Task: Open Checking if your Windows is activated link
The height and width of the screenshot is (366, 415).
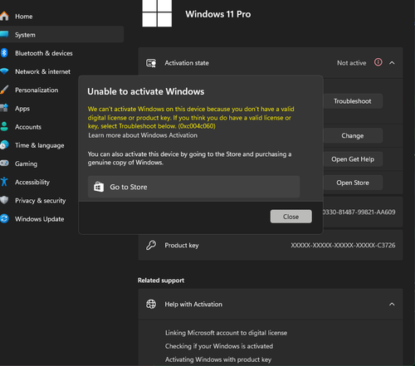Action: tap(219, 346)
